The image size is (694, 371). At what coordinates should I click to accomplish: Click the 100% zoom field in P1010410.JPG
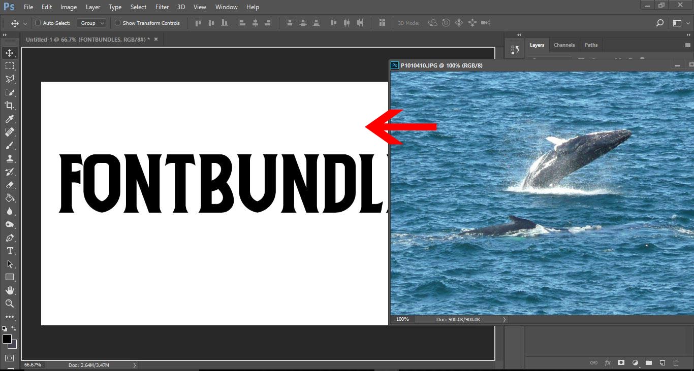tap(403, 319)
